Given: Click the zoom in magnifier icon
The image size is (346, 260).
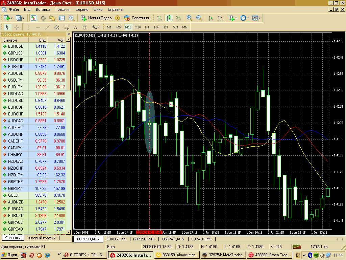Looking at the screenshot, I should [190, 18].
